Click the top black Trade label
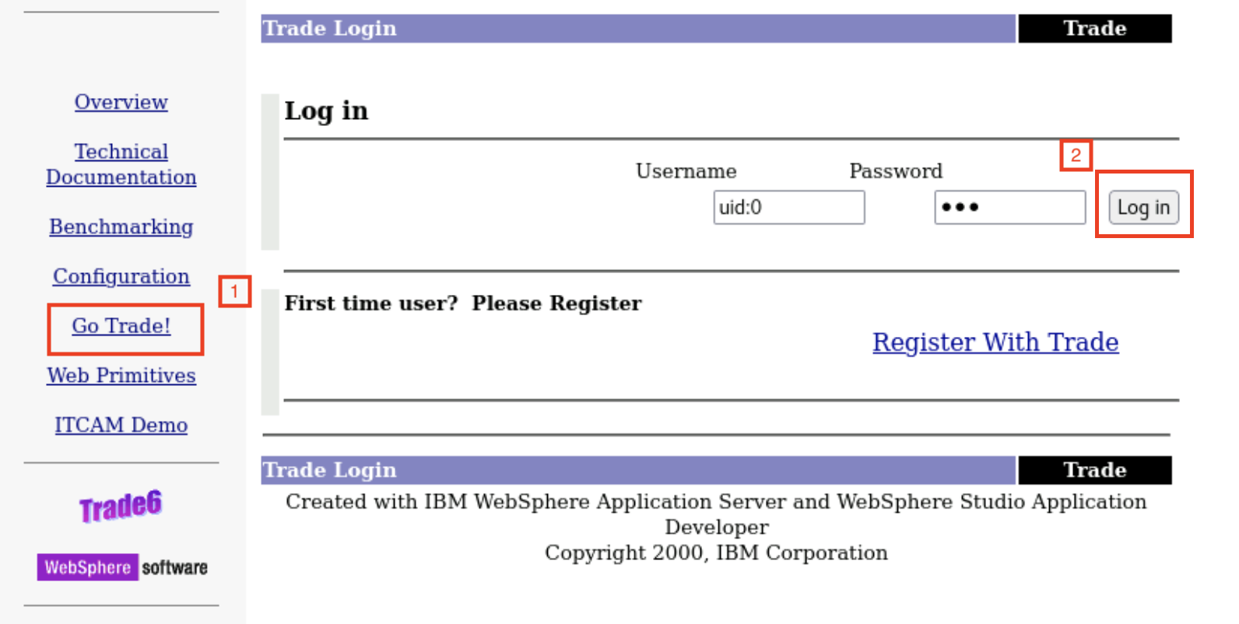1239x624 pixels. pos(1095,28)
